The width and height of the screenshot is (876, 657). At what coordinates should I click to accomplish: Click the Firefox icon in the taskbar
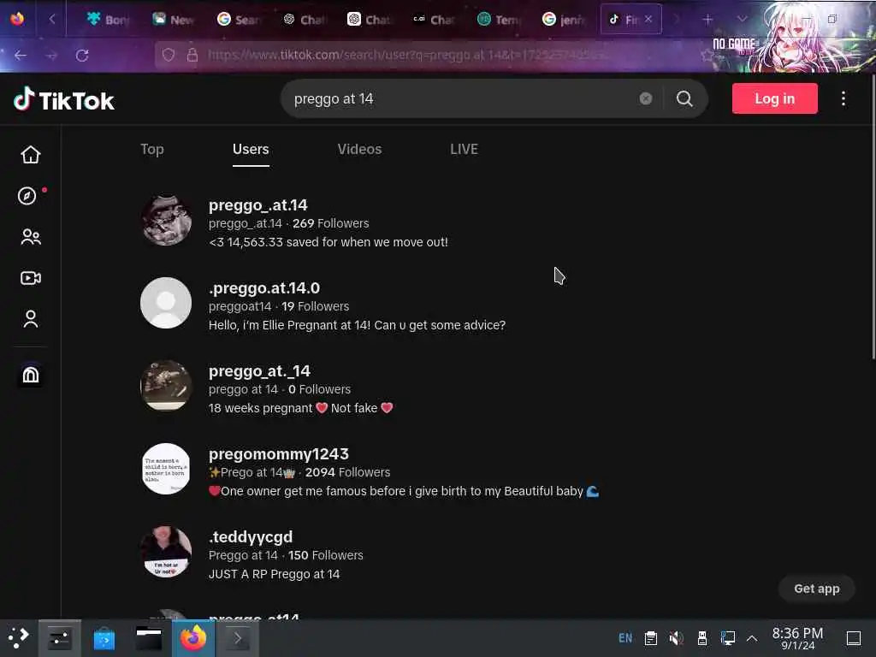(x=192, y=638)
